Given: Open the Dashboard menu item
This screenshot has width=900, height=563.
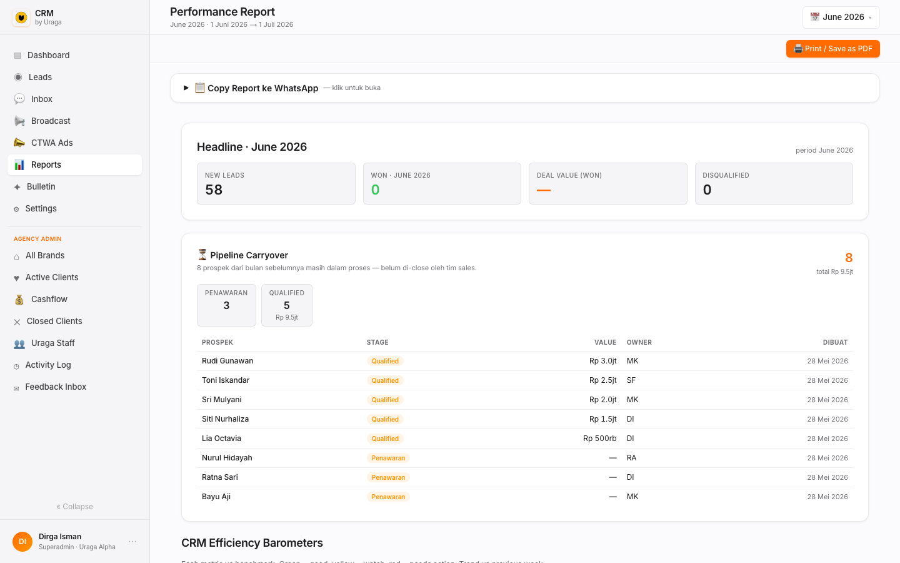Looking at the screenshot, I should click(x=74, y=55).
